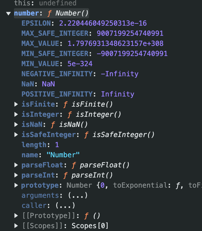Image resolution: width=202 pixels, height=231 pixels.
Task: Expand the isNaN disclosure triangle
Action: coord(16,124)
